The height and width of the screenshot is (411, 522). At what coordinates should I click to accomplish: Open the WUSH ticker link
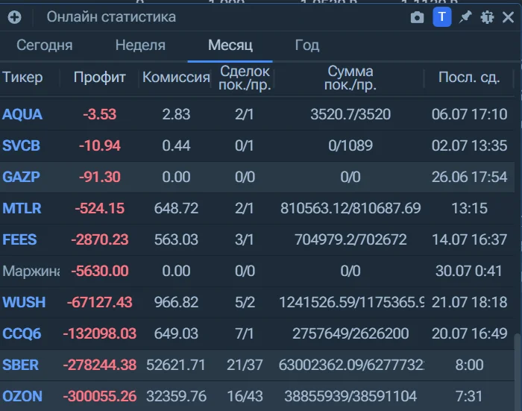24,302
